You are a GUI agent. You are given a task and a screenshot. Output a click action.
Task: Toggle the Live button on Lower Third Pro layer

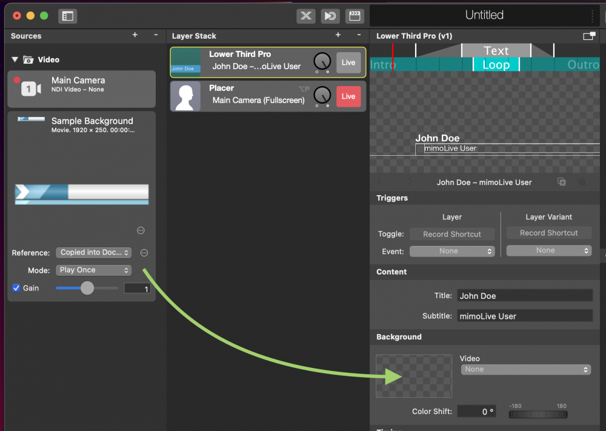tap(348, 62)
